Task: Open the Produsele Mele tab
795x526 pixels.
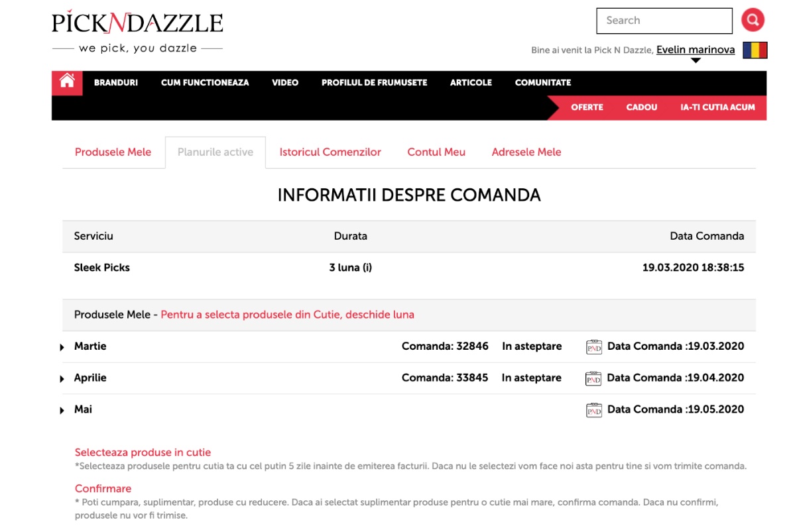Action: 113,152
